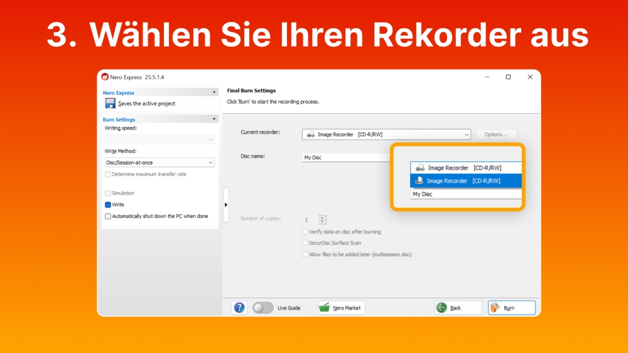Click the Nero Market basket icon
The width and height of the screenshot is (628, 353).
click(325, 308)
